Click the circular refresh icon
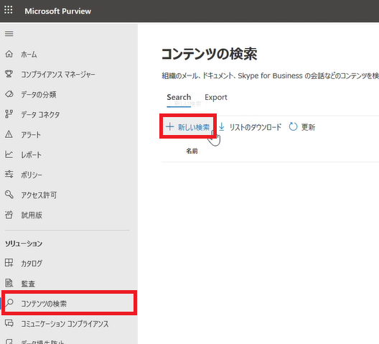 (293, 127)
